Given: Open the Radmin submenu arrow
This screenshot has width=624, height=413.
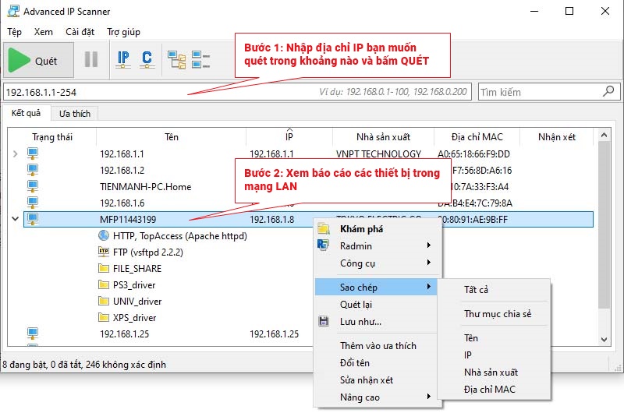Looking at the screenshot, I should coord(428,245).
